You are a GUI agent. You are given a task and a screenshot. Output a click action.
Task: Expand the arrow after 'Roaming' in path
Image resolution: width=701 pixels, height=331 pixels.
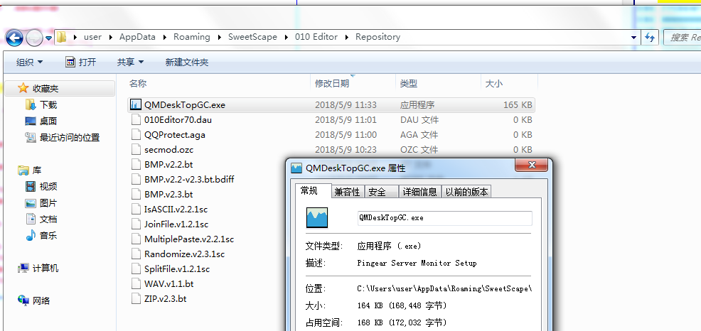pyautogui.click(x=219, y=37)
